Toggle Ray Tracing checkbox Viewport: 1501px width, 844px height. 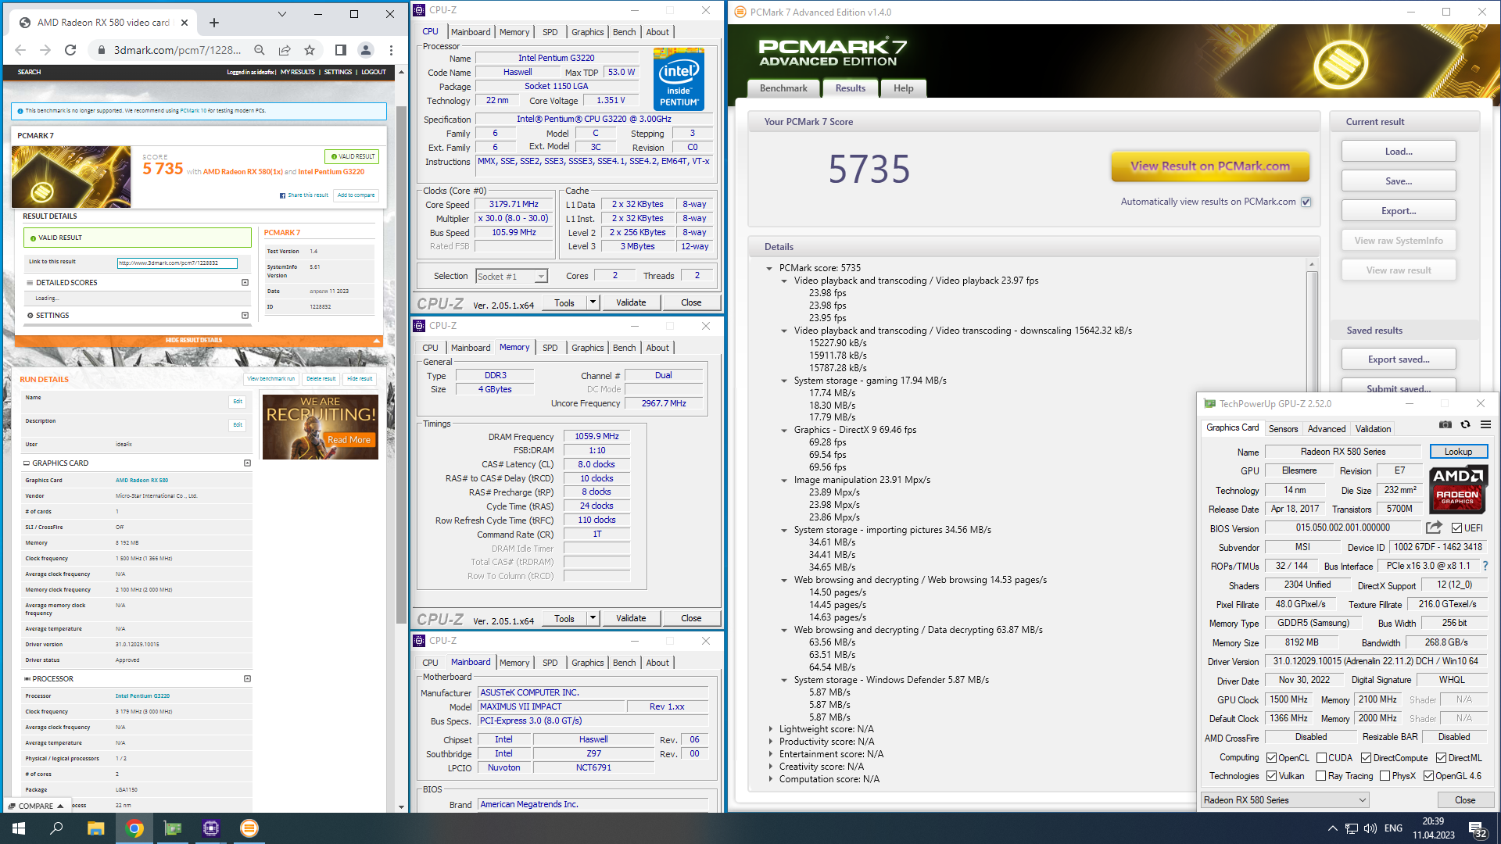pyautogui.click(x=1320, y=776)
